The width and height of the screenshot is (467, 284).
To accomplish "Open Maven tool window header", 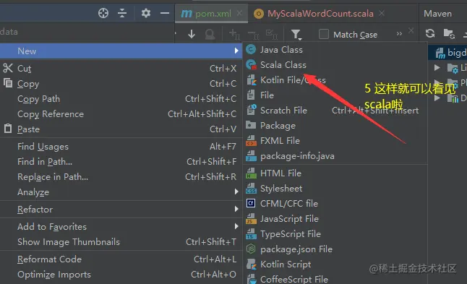I will (437, 14).
